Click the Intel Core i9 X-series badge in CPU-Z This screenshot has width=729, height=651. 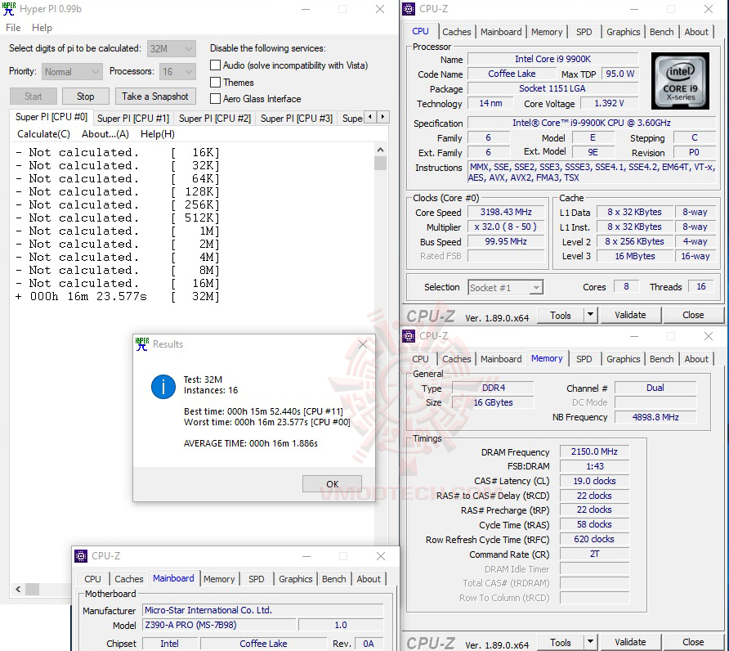680,81
